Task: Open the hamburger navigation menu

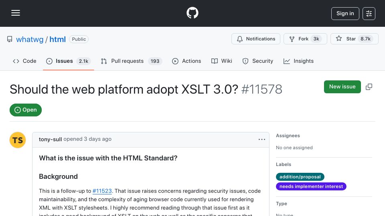Action: tap(16, 13)
